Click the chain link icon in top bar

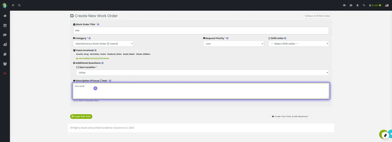(x=364, y=5)
